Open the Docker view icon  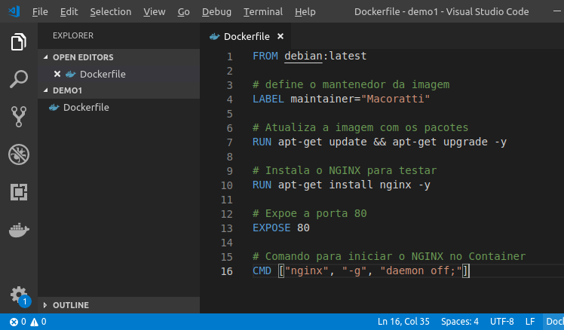19,230
